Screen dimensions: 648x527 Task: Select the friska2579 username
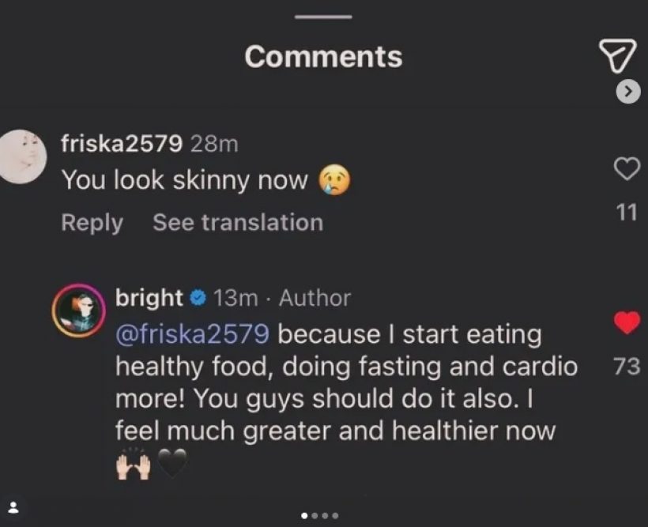click(122, 143)
